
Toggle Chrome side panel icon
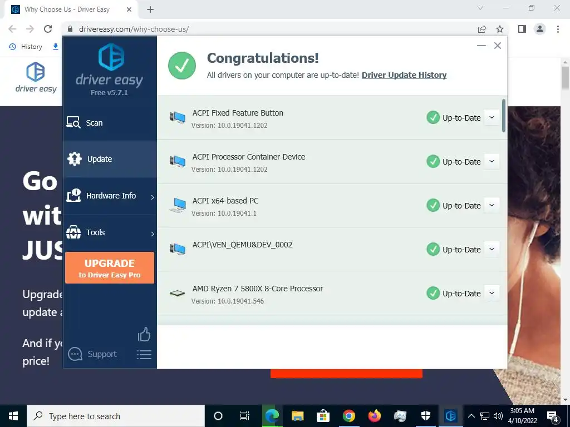(522, 29)
